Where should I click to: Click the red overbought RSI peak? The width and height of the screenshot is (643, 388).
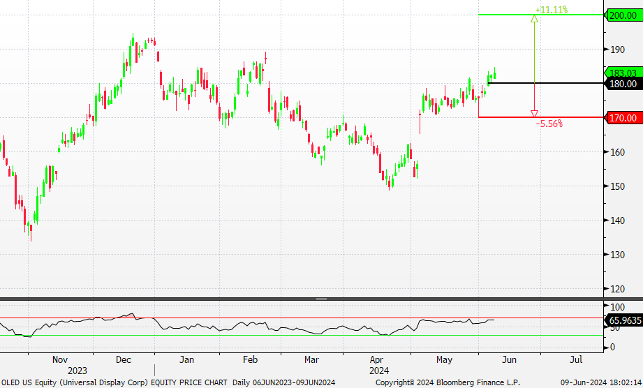click(x=128, y=315)
